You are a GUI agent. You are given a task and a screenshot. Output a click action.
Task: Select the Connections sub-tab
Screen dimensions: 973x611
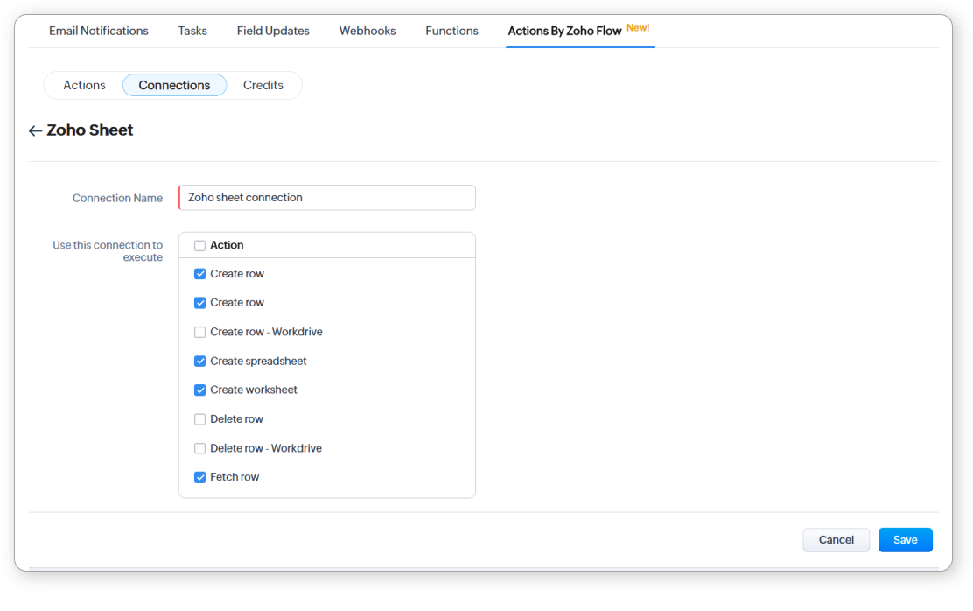click(174, 85)
